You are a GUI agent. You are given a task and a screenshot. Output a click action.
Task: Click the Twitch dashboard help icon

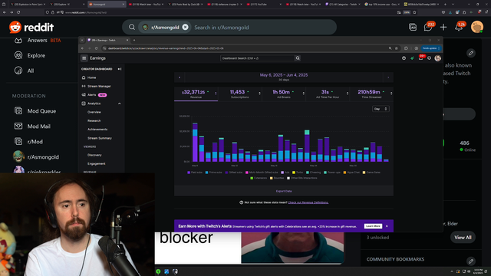(404, 58)
